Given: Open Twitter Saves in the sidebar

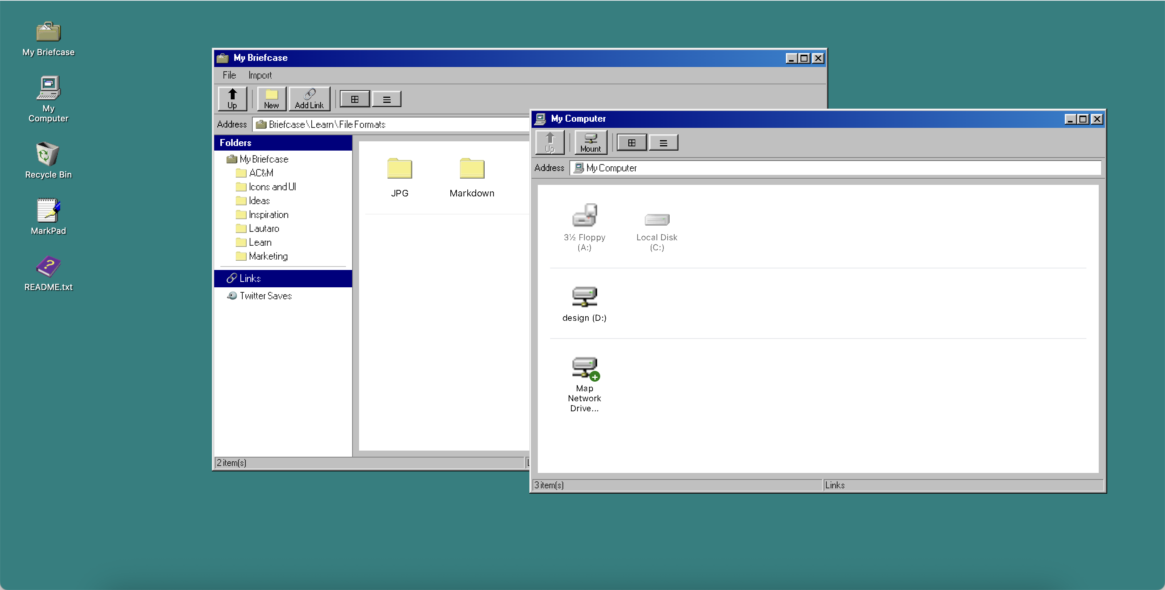Looking at the screenshot, I should click(265, 296).
